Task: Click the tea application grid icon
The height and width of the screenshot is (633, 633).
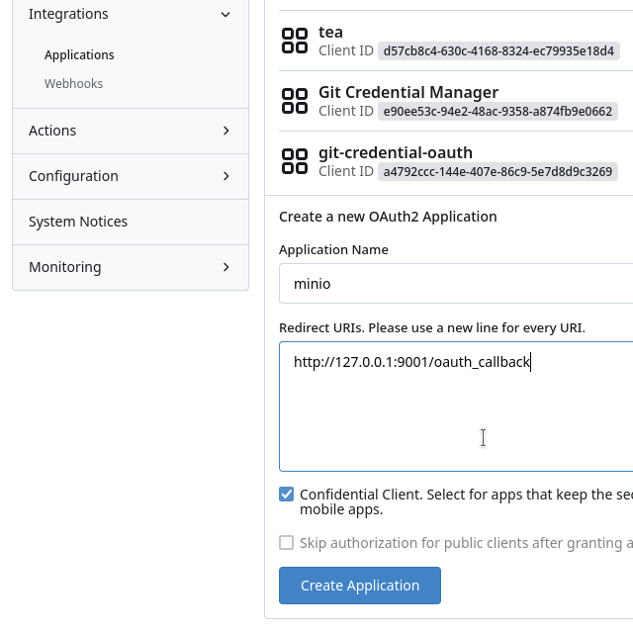Action: pyautogui.click(x=295, y=41)
